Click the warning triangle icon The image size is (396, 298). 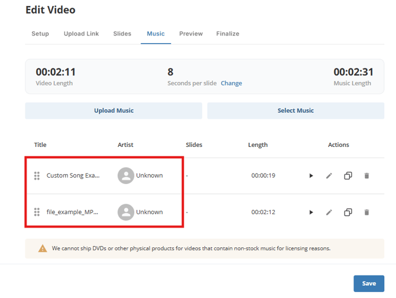43,248
